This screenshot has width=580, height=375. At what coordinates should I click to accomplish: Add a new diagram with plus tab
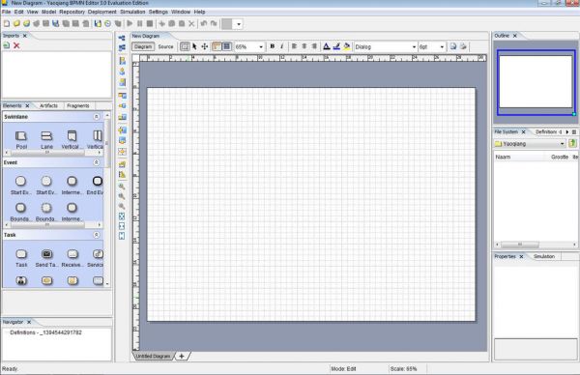click(182, 356)
